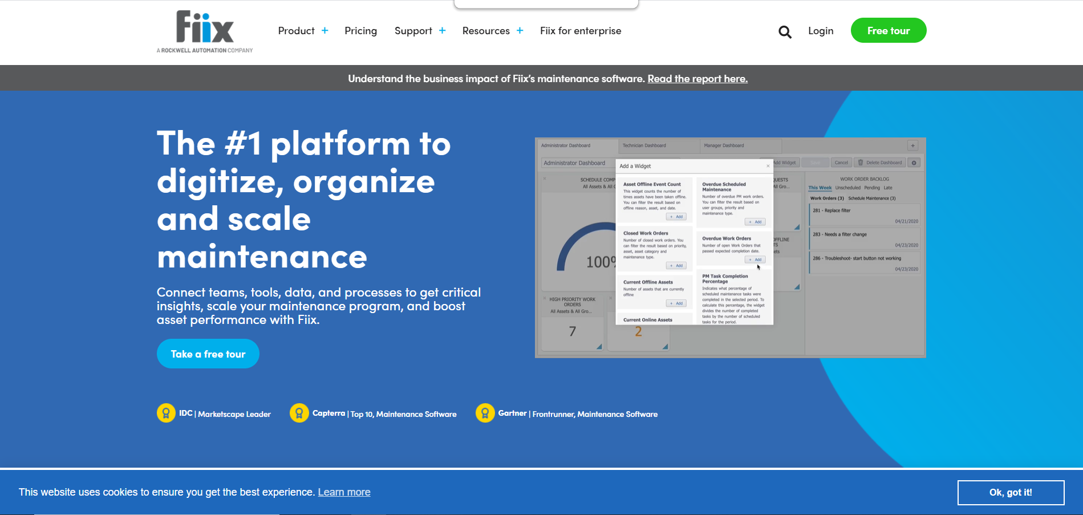The width and height of the screenshot is (1083, 515).
Task: Click the dashboard demo screenshot
Action: pos(730,248)
